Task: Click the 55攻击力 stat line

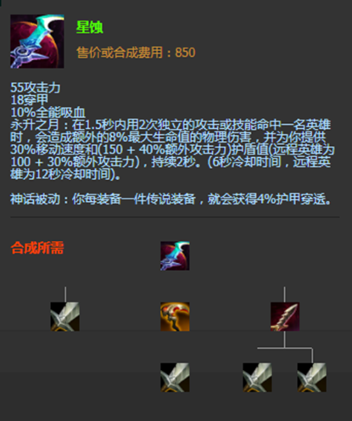Action: [36, 87]
